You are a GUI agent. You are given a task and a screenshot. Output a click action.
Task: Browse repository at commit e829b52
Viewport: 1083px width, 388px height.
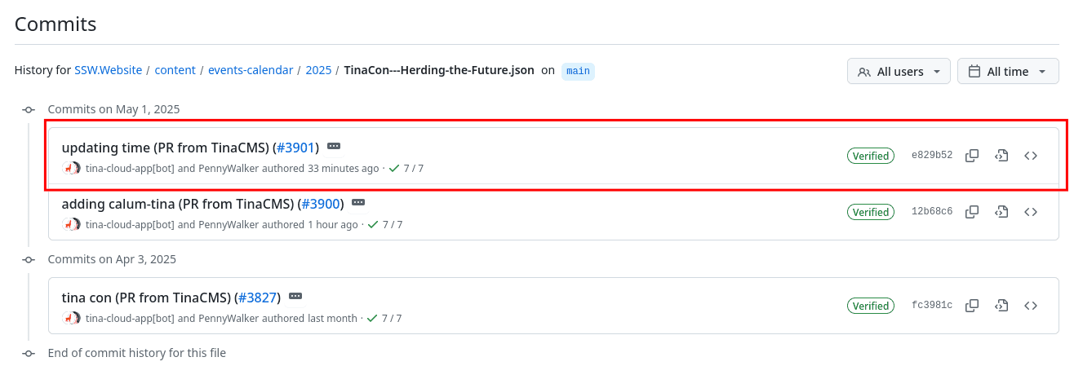[1031, 156]
